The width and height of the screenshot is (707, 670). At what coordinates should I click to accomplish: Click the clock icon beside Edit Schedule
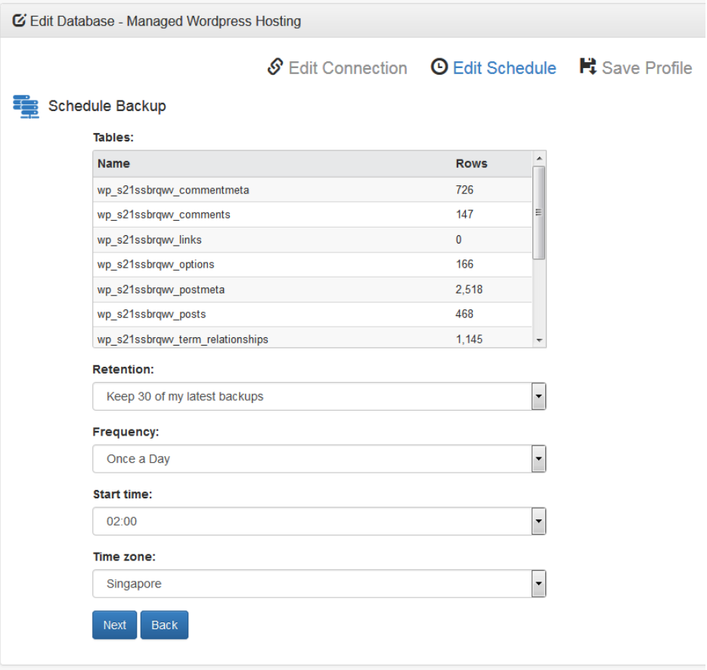pyautogui.click(x=439, y=67)
